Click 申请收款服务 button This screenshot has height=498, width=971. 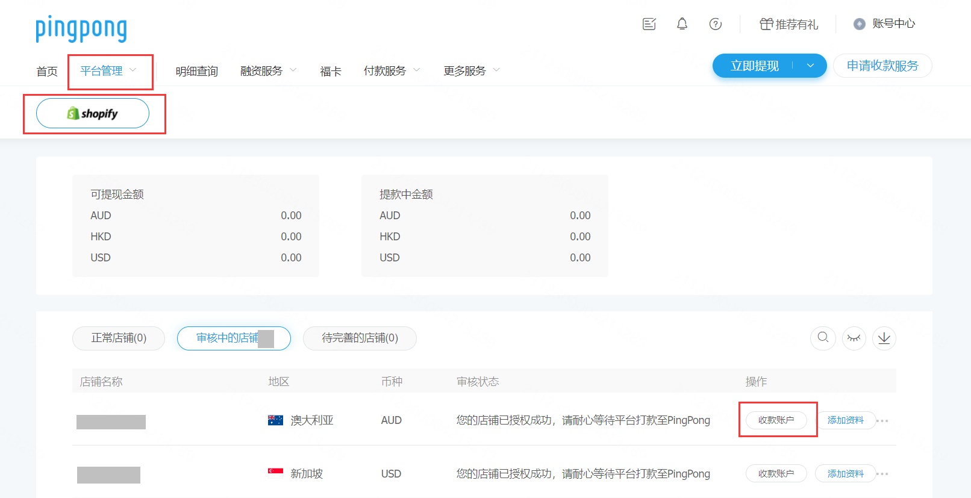tap(882, 66)
